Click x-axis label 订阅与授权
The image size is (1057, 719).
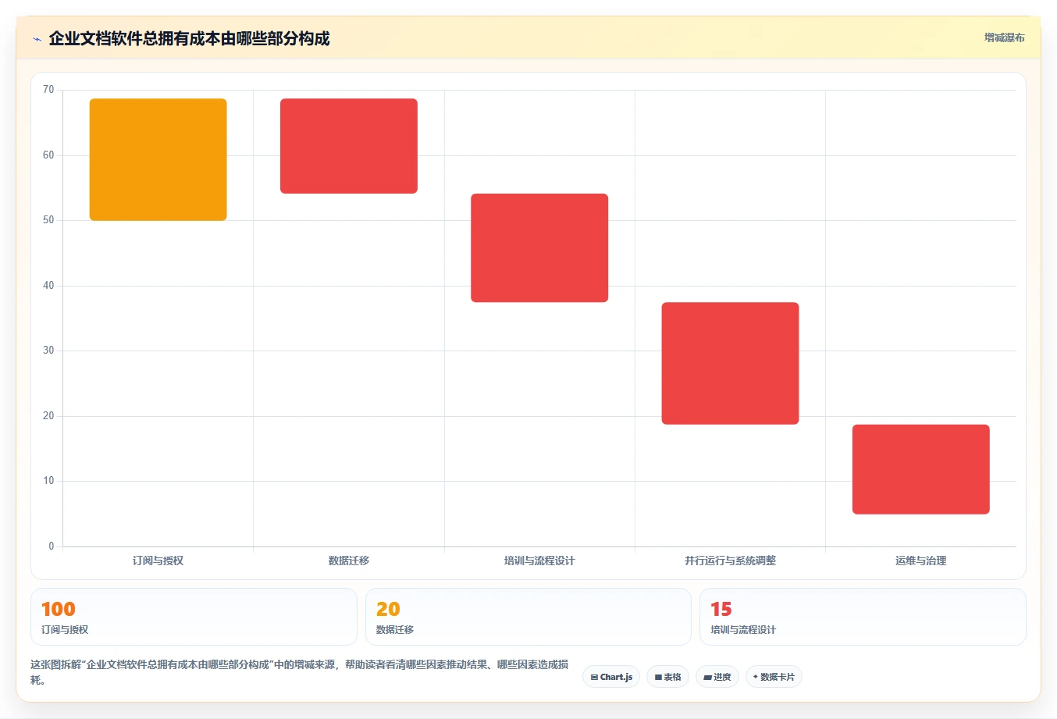click(x=158, y=561)
